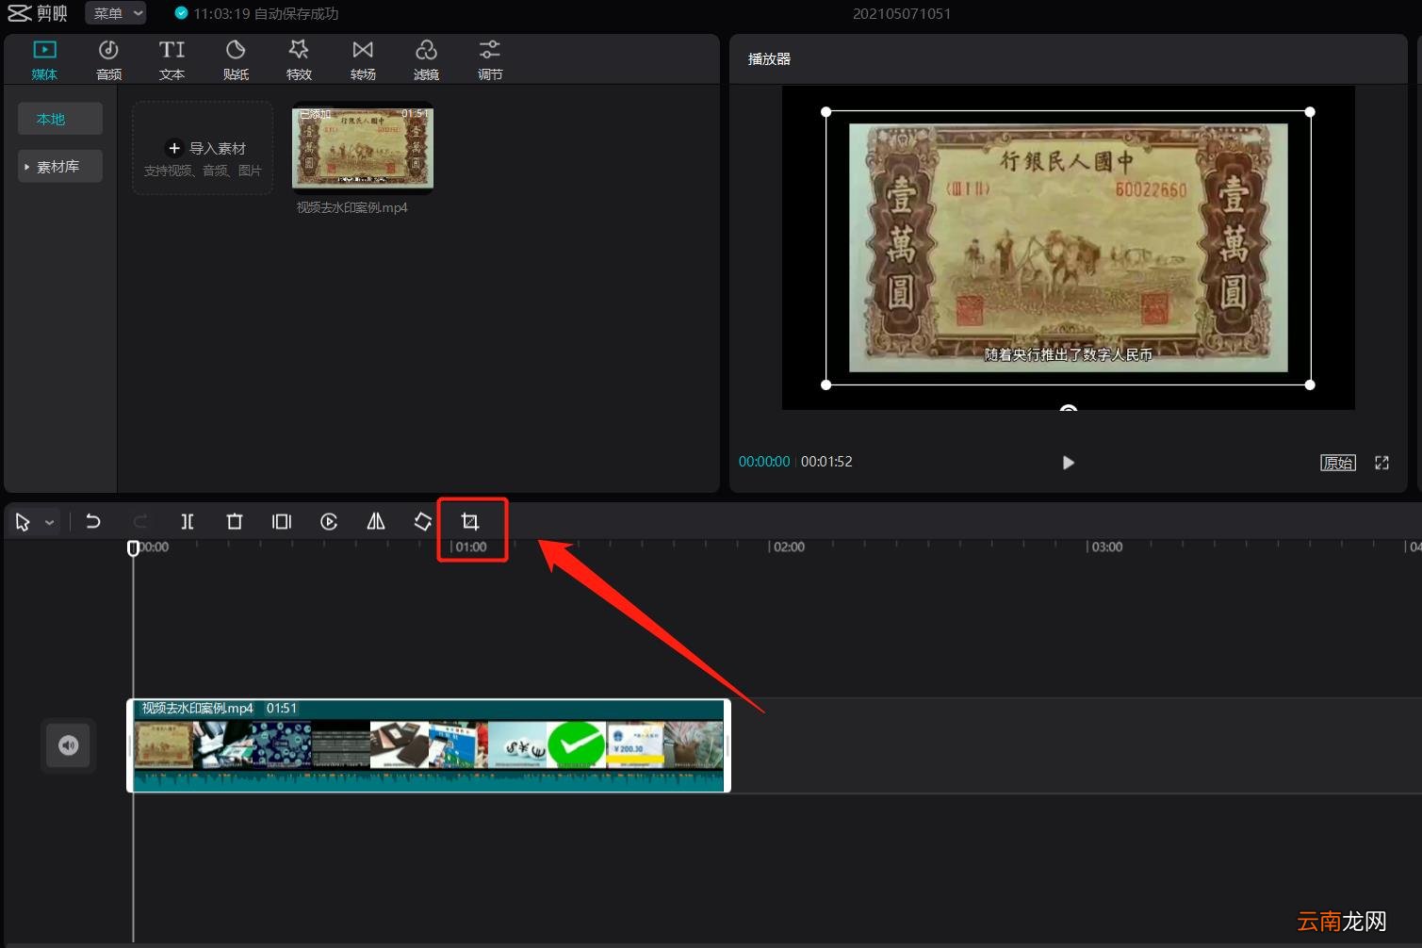Select the 本地 local media category

[60, 119]
